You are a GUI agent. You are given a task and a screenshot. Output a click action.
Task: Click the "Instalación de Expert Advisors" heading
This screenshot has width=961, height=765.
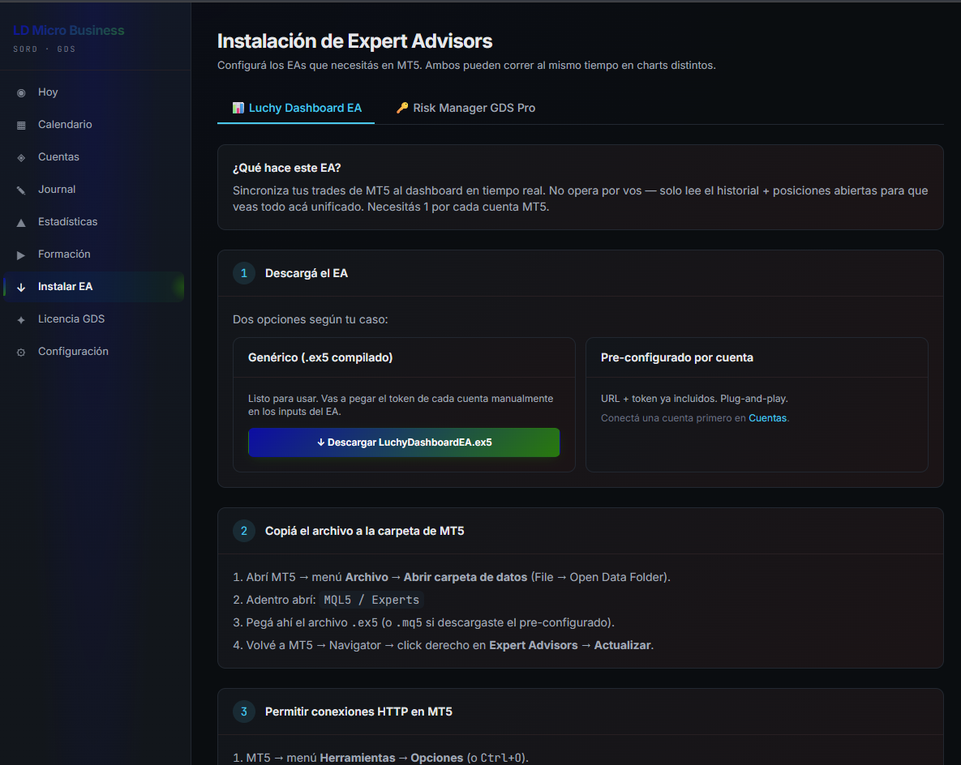pos(355,41)
